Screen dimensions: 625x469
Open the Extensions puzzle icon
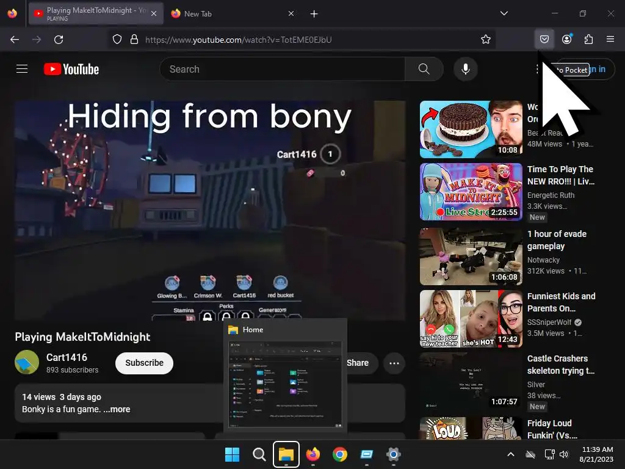tap(588, 40)
